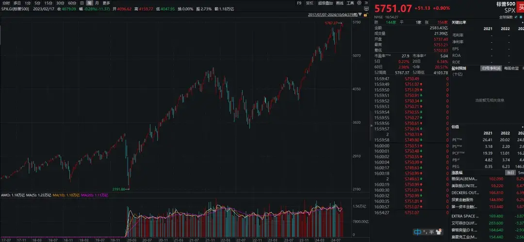The width and height of the screenshot is (524, 242).
Task: Select 当日 in the gainers list
Action: (510, 172)
